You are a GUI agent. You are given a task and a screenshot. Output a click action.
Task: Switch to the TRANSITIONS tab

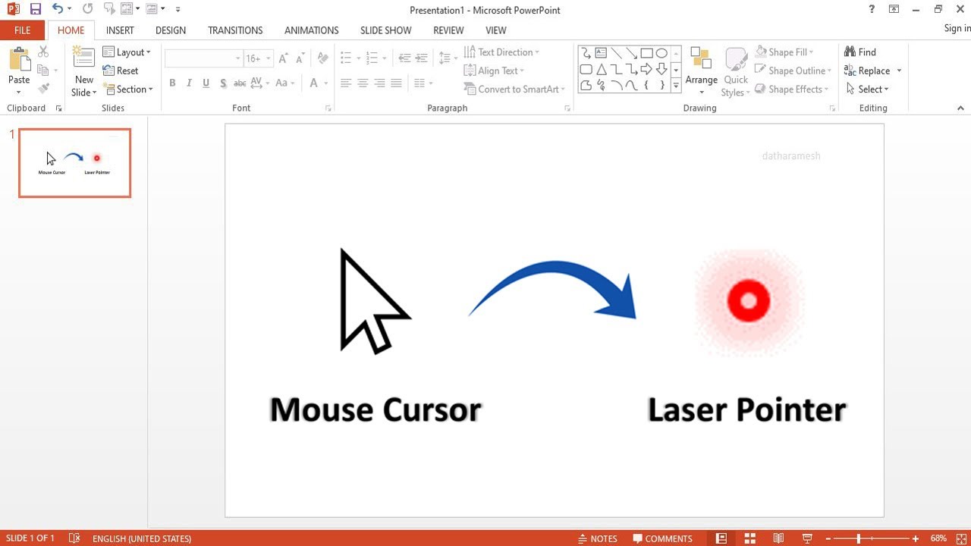pos(235,30)
